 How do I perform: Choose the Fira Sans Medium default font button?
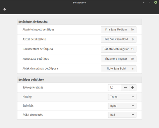119,30
